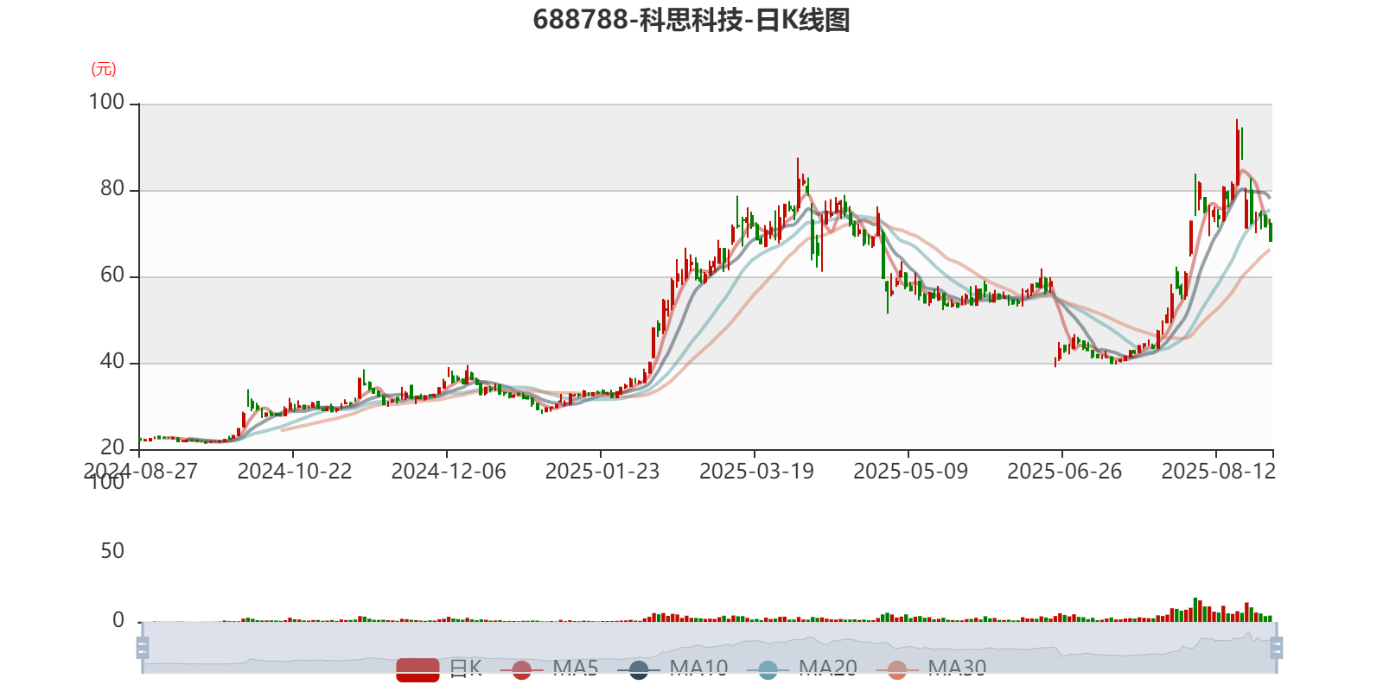Click the 2024-10-22 date axis label

pos(295,472)
